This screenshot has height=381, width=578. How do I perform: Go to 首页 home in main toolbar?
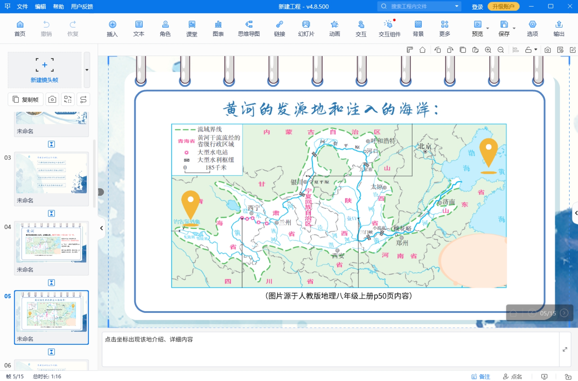(x=20, y=29)
